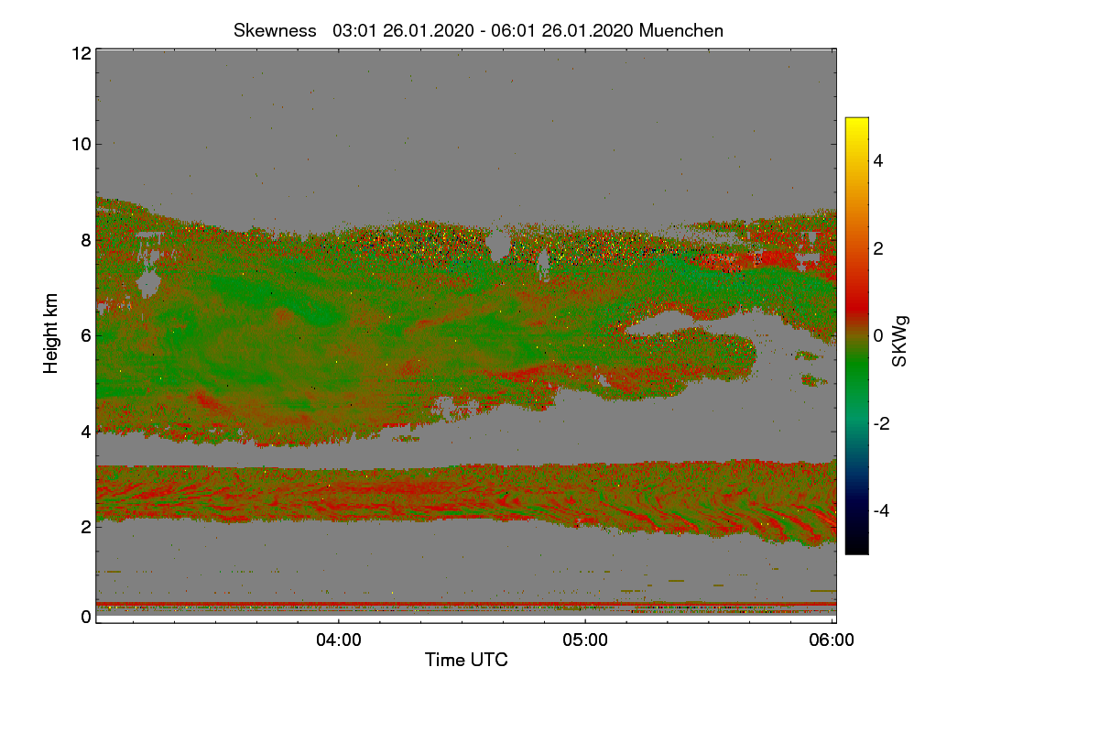The height and width of the screenshot is (733, 1099).
Task: Click the 'Time UTC' x-axis label
Action: pyautogui.click(x=466, y=660)
